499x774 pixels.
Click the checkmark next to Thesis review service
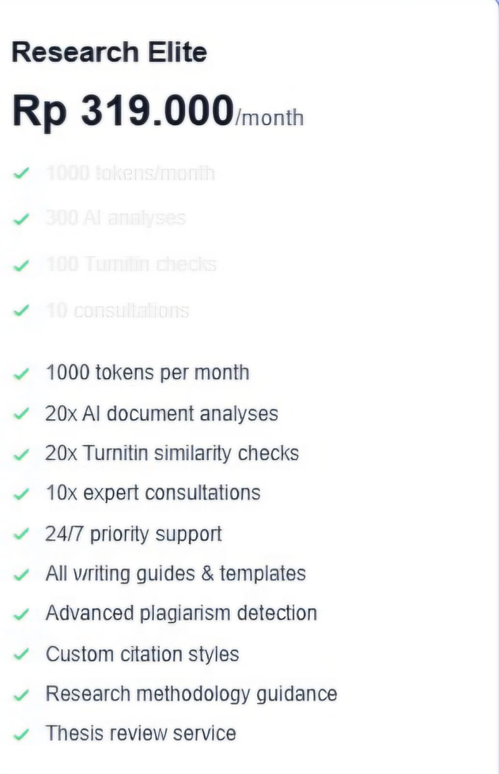point(21,734)
